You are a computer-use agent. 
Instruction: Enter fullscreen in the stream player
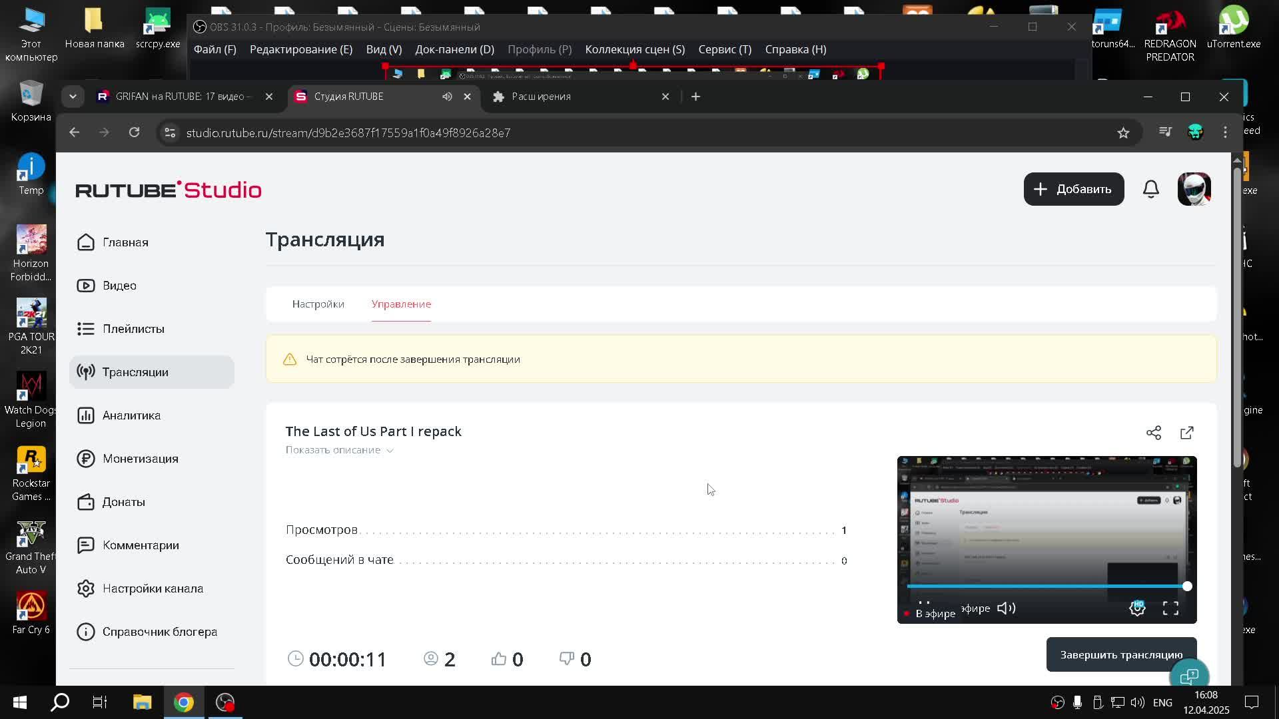1170,608
